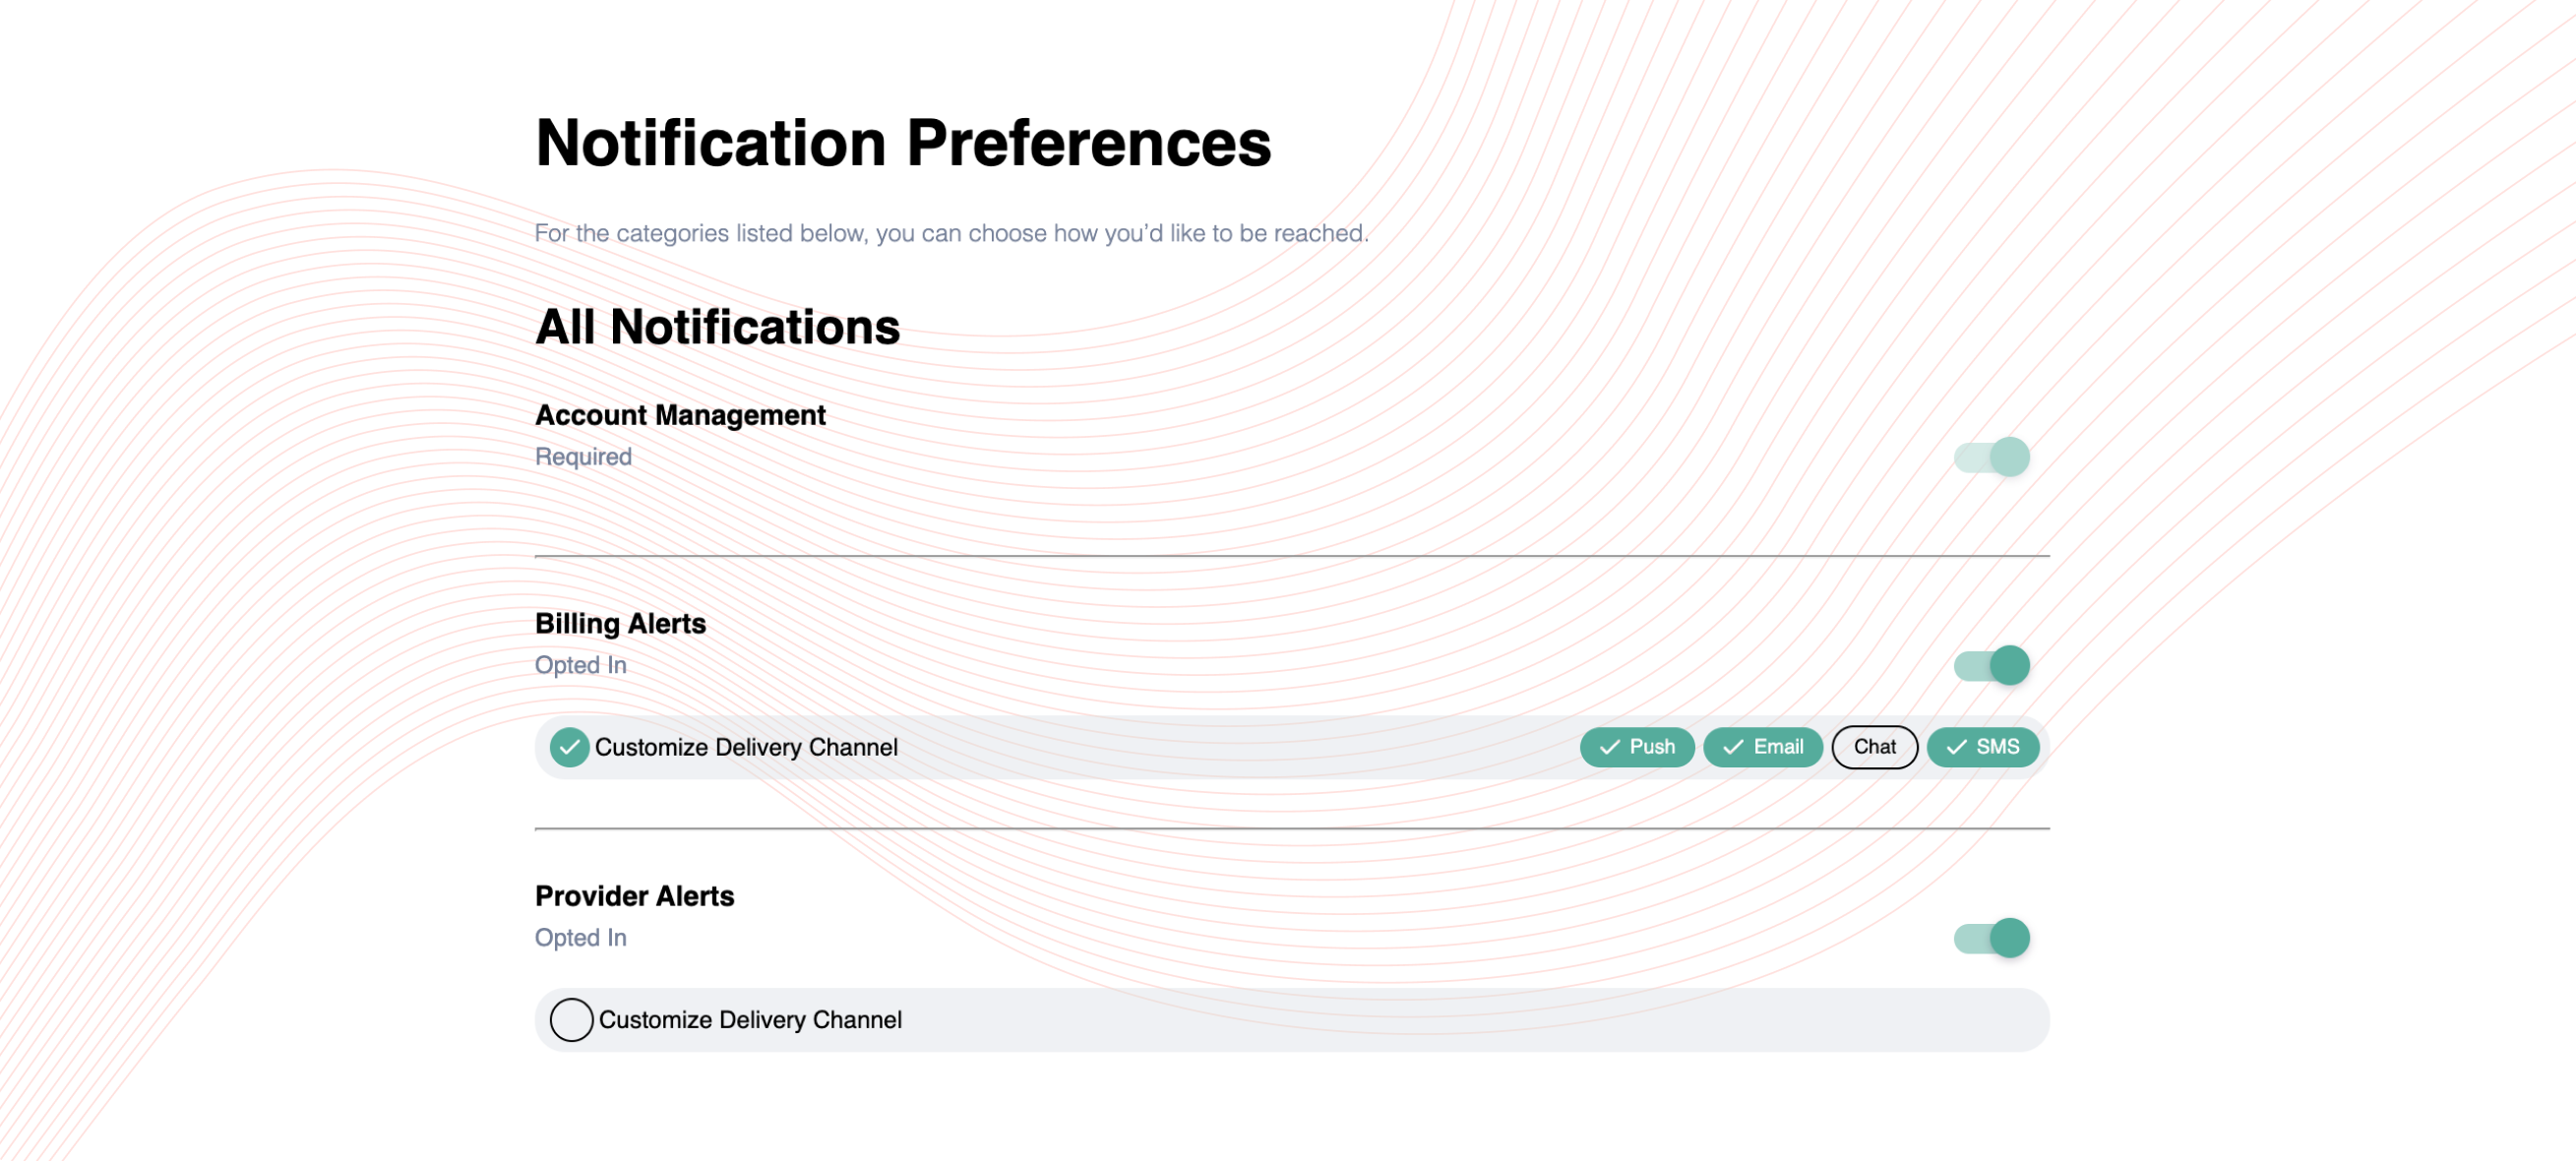Click the All Notifications section title
The height and width of the screenshot is (1161, 2576).
[717, 327]
